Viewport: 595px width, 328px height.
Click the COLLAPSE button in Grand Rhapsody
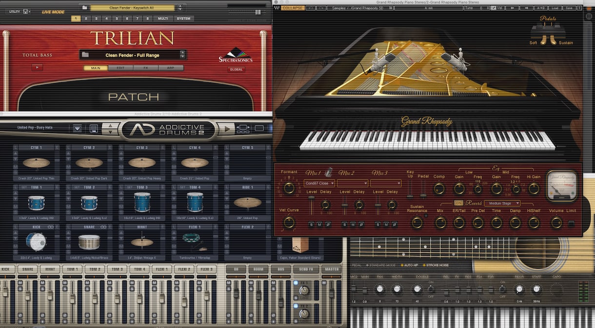pyautogui.click(x=293, y=8)
